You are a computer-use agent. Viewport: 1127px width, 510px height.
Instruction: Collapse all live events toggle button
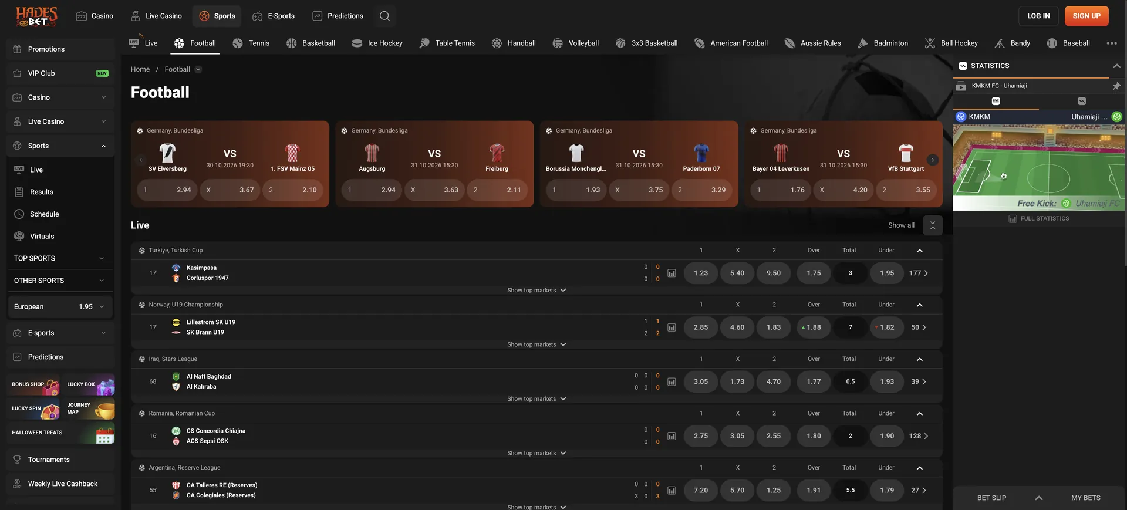(x=933, y=225)
